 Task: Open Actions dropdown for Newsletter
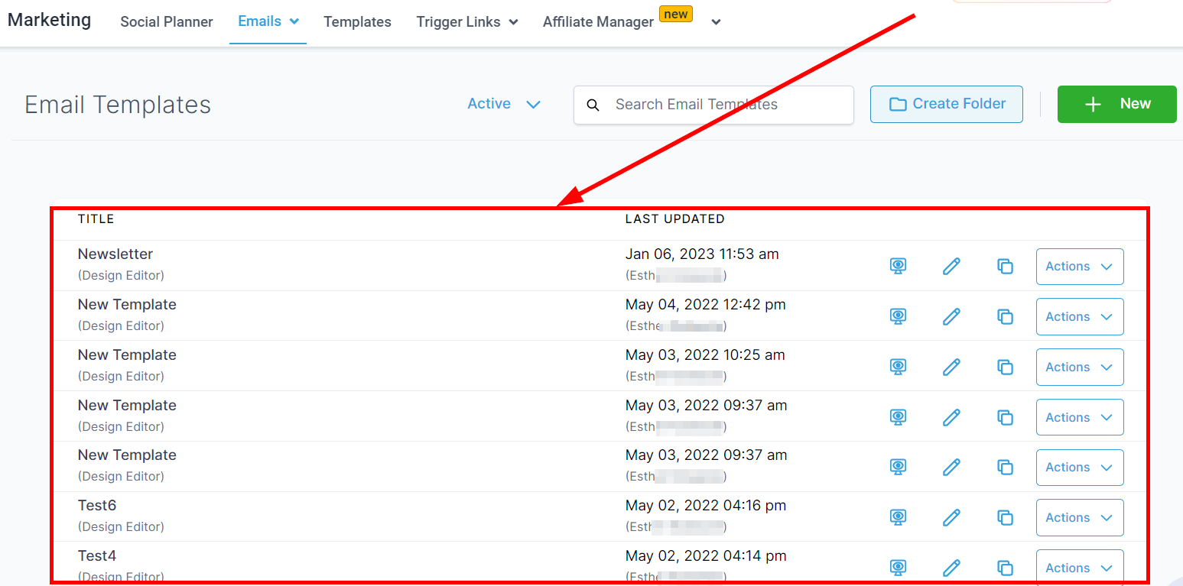coord(1079,267)
